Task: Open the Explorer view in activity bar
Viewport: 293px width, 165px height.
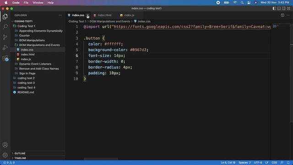Action: pyautogui.click(x=5, y=16)
